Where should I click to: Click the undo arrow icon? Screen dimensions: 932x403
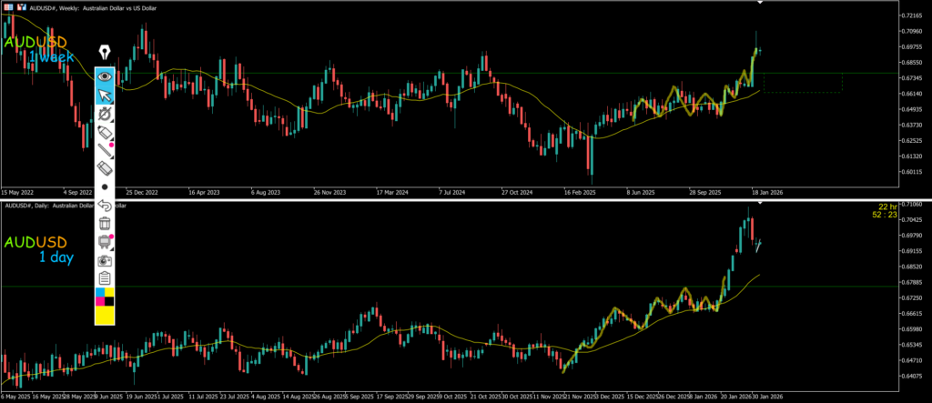click(106, 205)
